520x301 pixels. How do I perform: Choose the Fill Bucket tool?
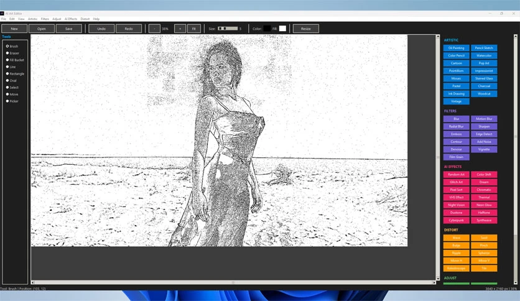(7, 60)
